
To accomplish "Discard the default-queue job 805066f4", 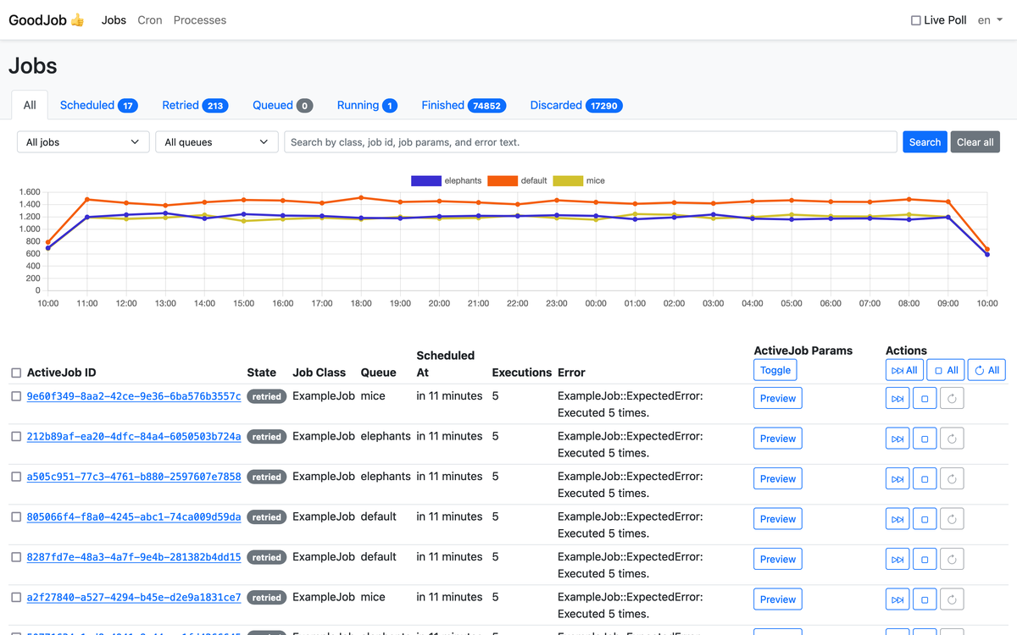I will (x=924, y=518).
